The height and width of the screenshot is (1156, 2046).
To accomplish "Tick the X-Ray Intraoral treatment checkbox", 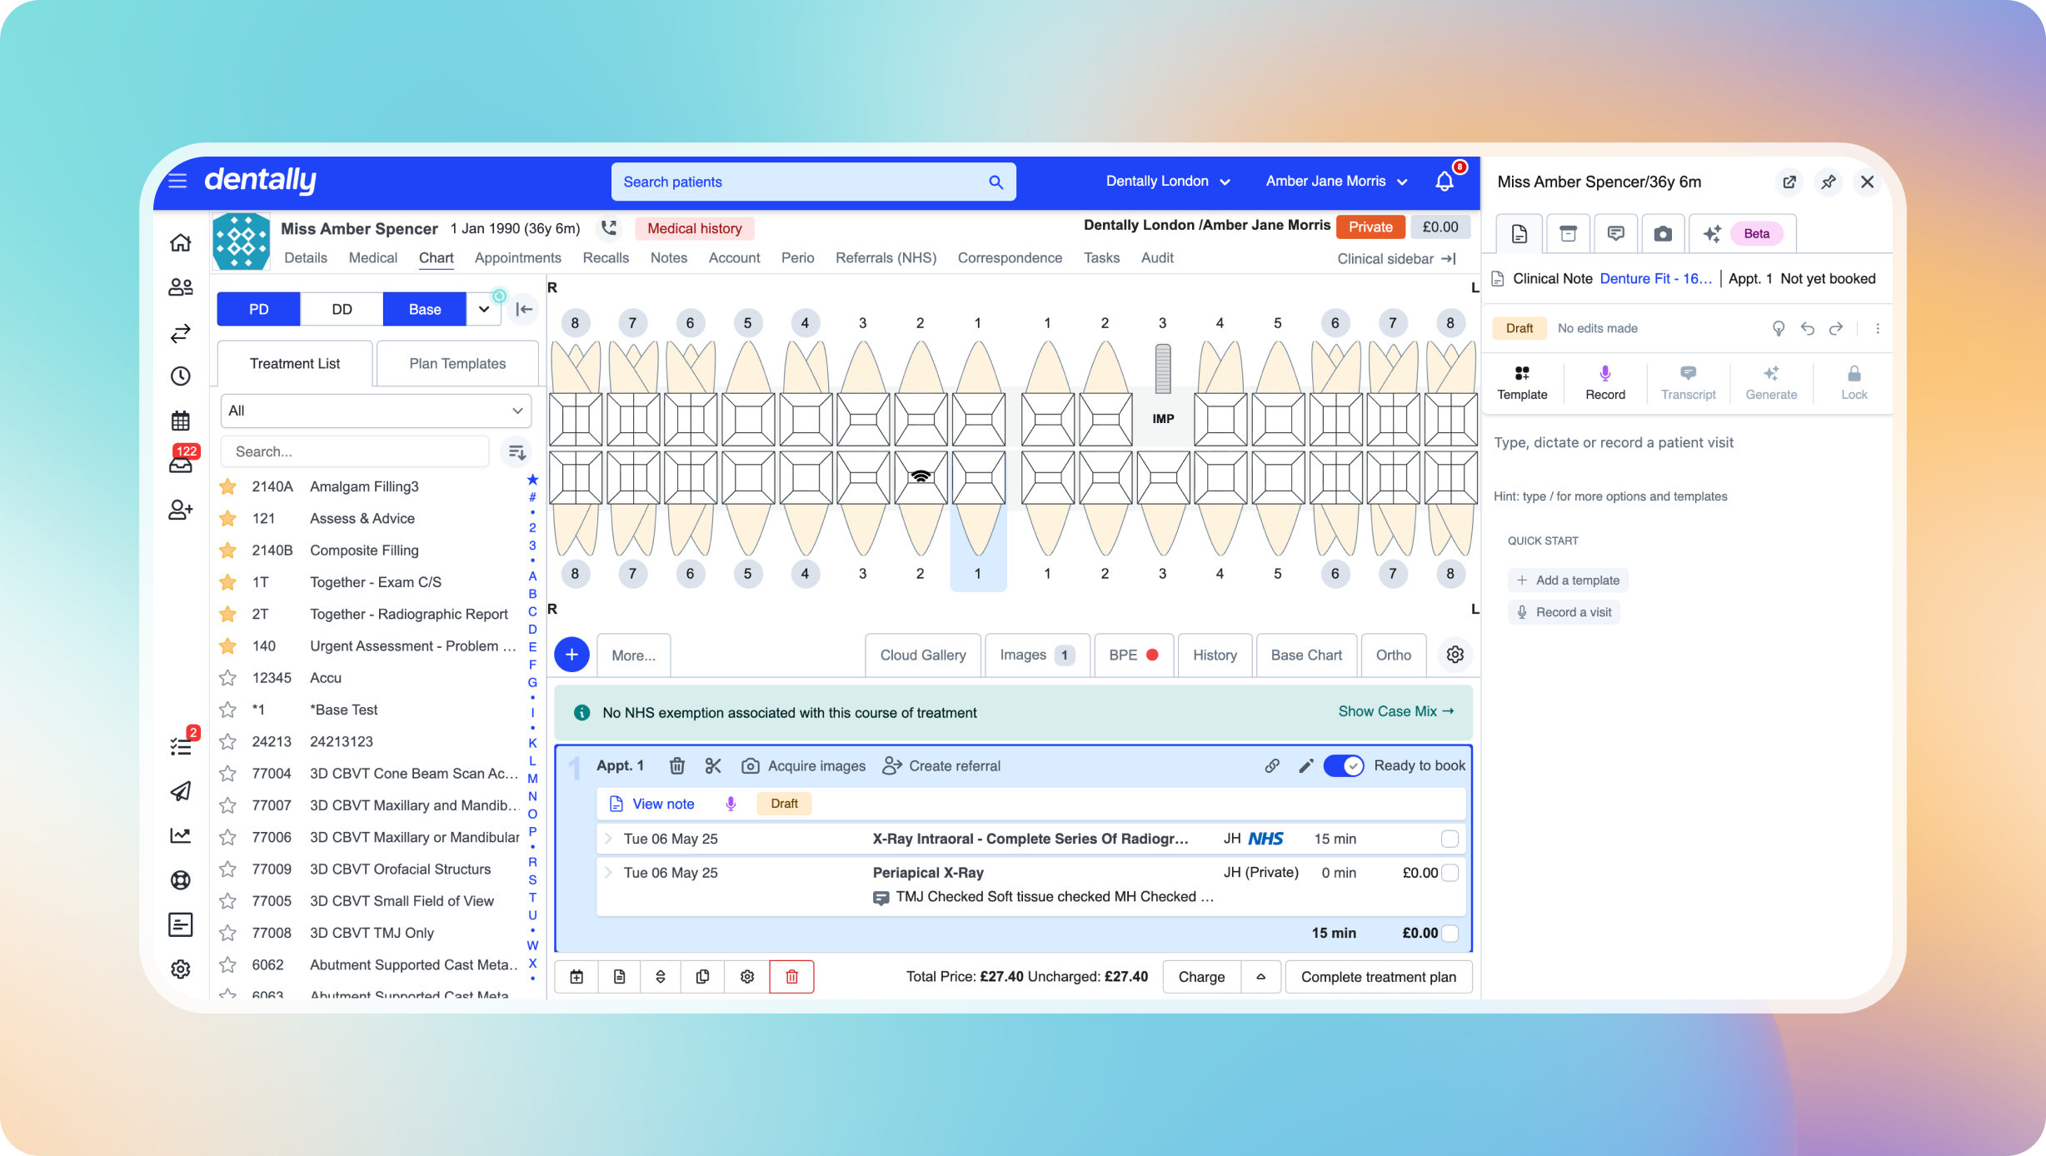I will click(x=1450, y=839).
